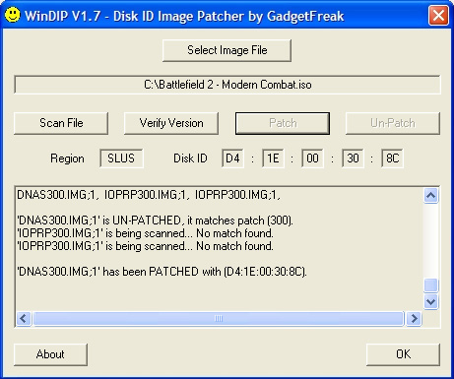Click the image file path field
Viewport: 454px width, 379px height.
227,85
